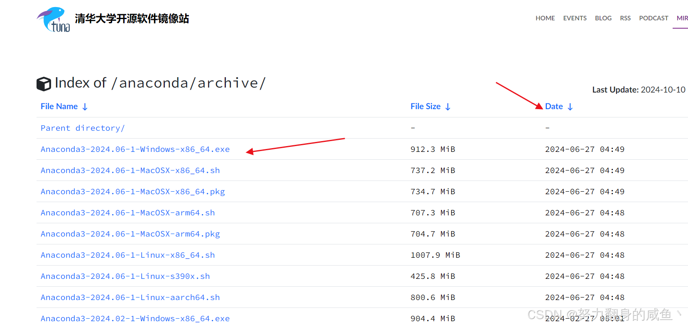This screenshot has width=688, height=327.
Task: Sort list by Date header
Action: pos(554,106)
